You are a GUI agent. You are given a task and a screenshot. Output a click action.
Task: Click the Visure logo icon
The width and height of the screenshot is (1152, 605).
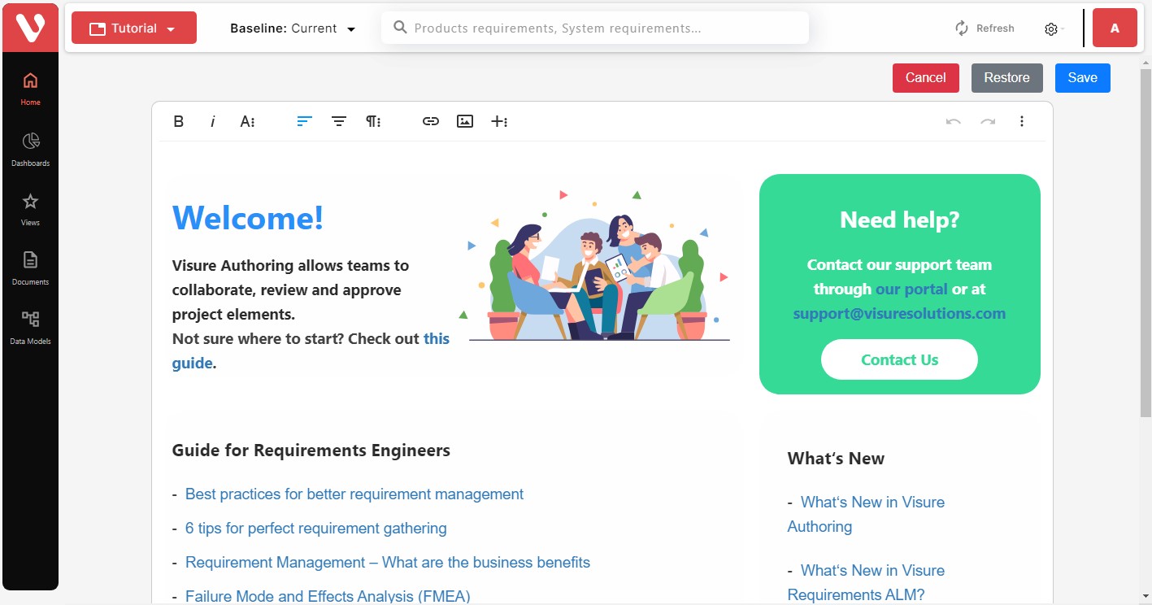[30, 28]
